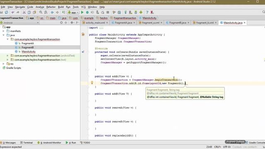Start Debug with green bug icon
Screen dimensions: 265x149
[x=87, y=12]
